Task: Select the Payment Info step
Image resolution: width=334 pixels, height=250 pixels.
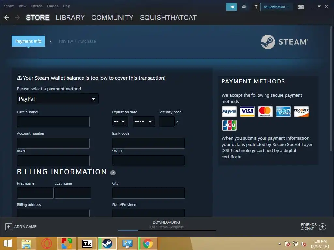Action: click(28, 41)
